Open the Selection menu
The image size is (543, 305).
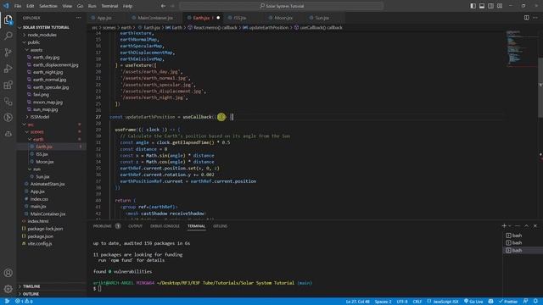(x=48, y=6)
